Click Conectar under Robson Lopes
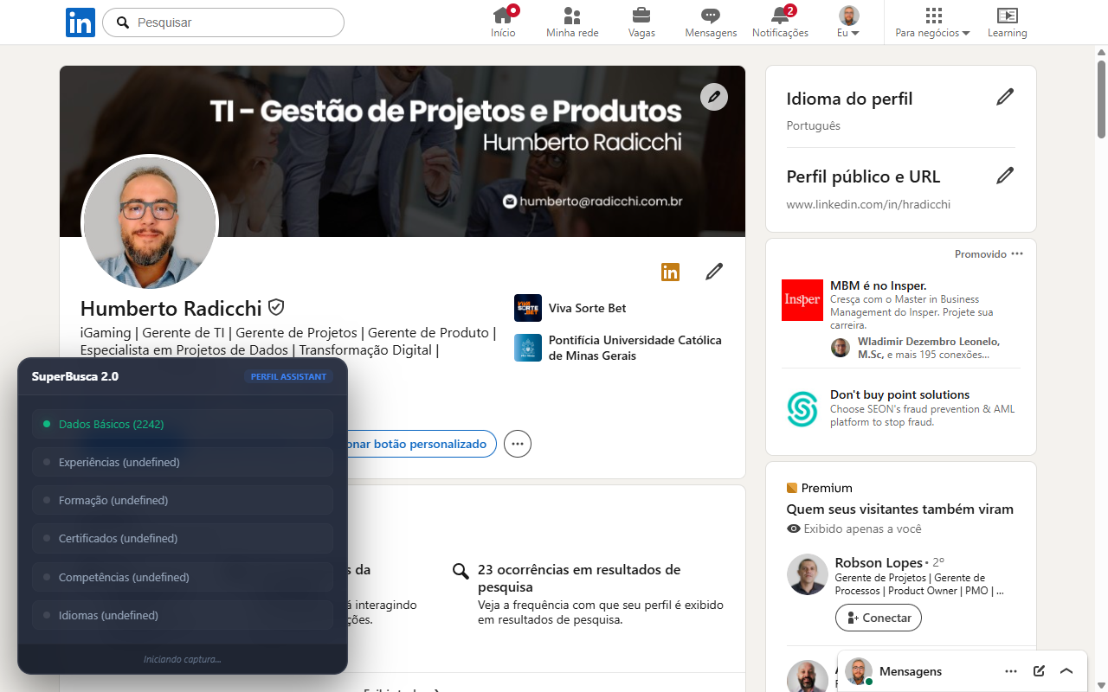Viewport: 1108px width, 692px height. click(878, 617)
